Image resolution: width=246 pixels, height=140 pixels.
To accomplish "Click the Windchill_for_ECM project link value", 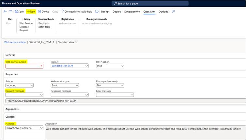I will [x=62, y=66].
